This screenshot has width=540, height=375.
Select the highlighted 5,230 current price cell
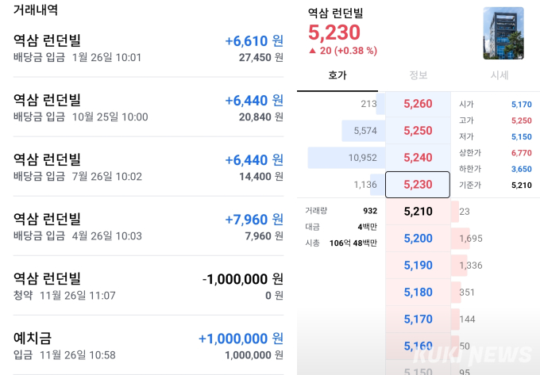[418, 185]
